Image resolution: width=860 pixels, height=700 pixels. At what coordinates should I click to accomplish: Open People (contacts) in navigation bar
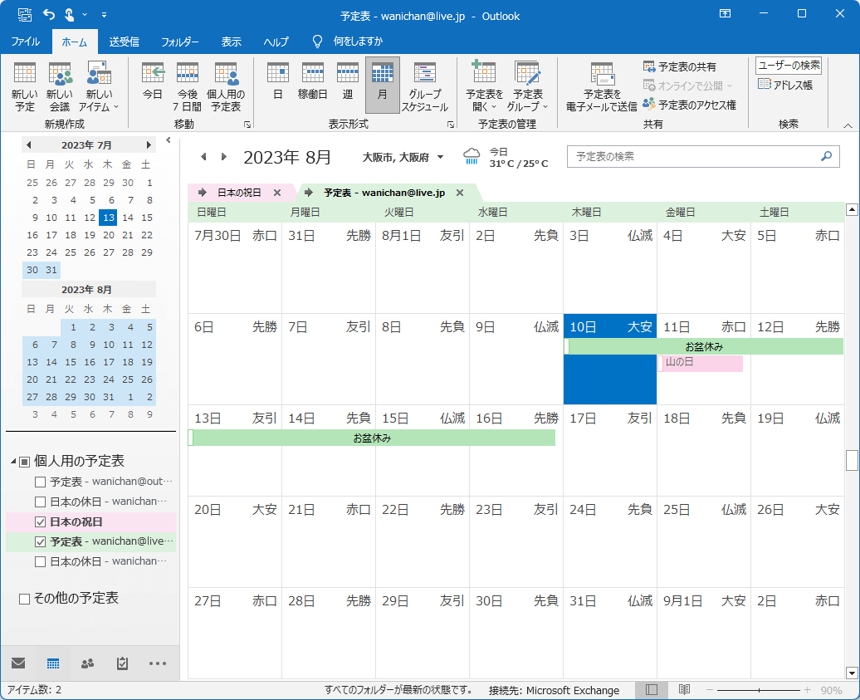point(87,663)
